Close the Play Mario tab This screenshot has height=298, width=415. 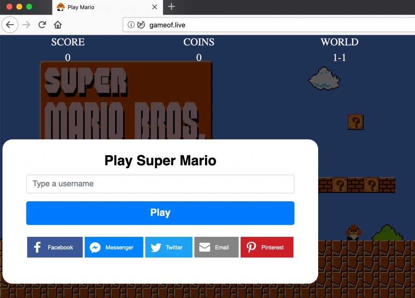[x=154, y=7]
